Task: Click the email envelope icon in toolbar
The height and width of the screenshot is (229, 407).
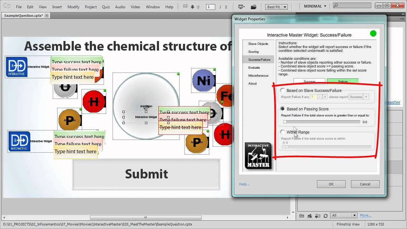Action: tap(186, 6)
